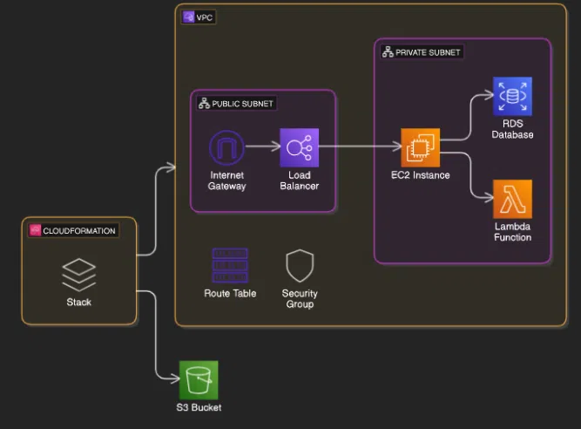Image resolution: width=581 pixels, height=429 pixels.
Task: Select the connector from EC2 to RDS Database
Action: pos(470,117)
